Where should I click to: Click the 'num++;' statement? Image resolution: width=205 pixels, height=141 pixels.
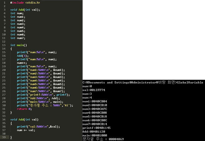tap(22, 63)
